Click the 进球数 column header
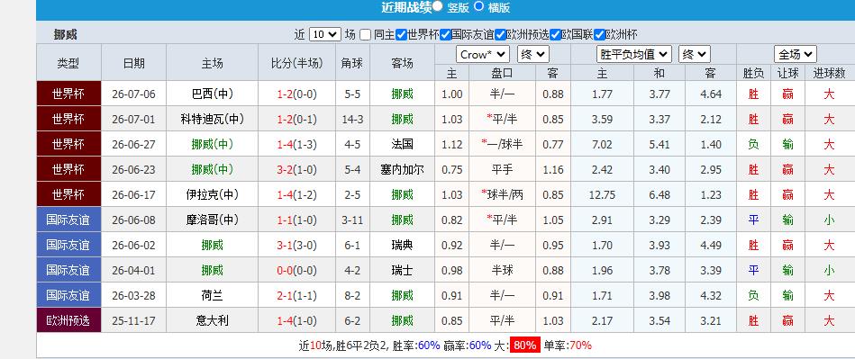Image resolution: width=855 pixels, height=359 pixels. click(x=829, y=73)
